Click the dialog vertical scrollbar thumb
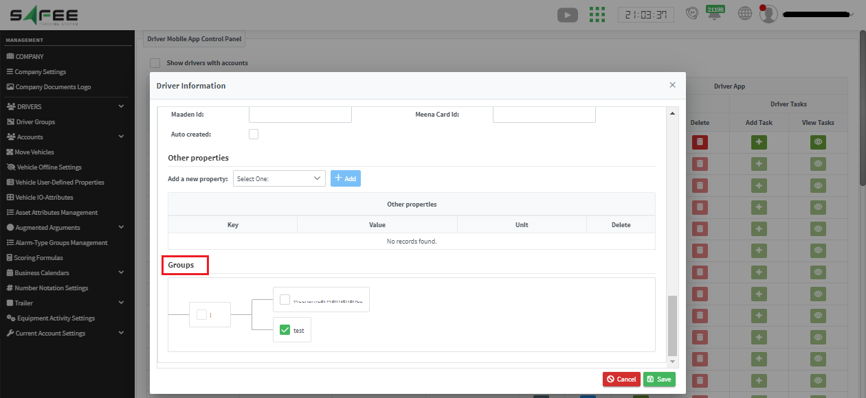 673,325
